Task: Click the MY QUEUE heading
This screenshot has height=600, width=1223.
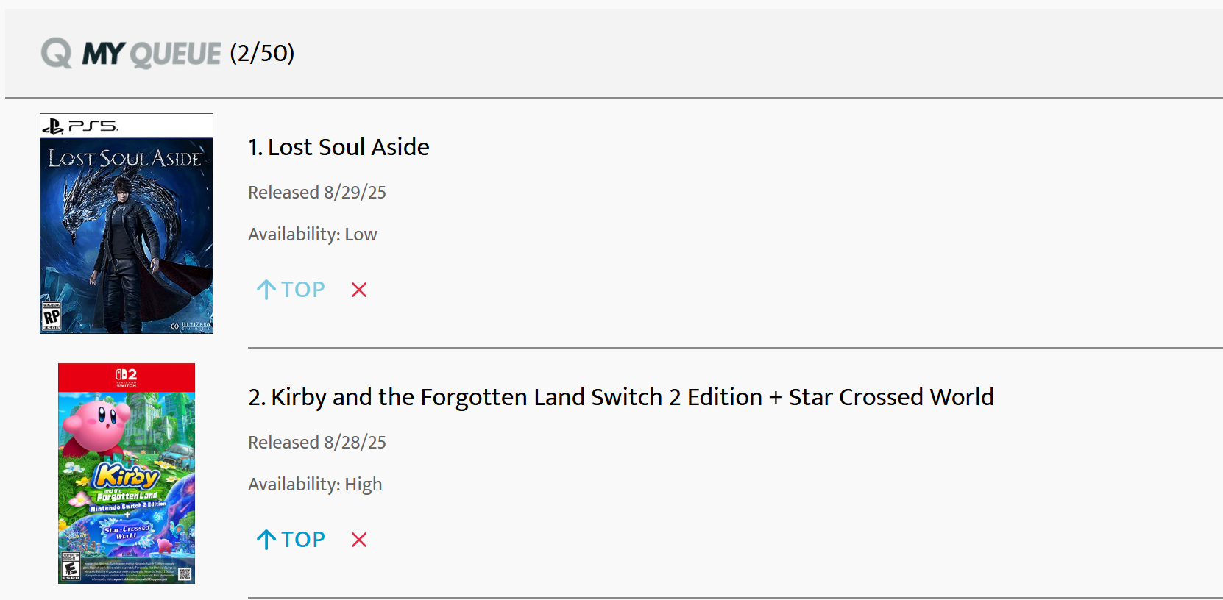Action: pos(152,54)
